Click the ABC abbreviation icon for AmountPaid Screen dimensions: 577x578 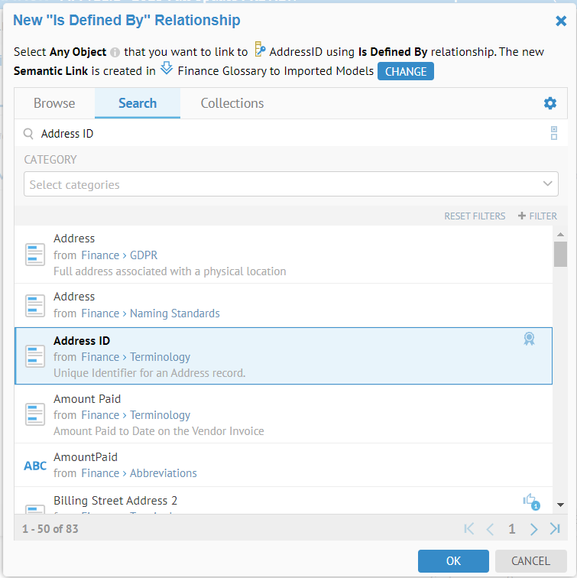(35, 466)
